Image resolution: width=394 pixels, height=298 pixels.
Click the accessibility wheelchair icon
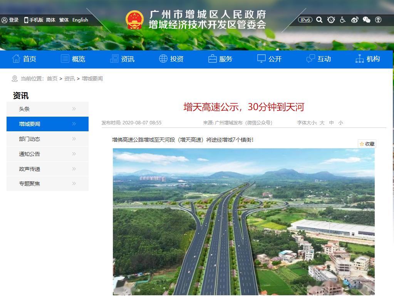coord(342,20)
